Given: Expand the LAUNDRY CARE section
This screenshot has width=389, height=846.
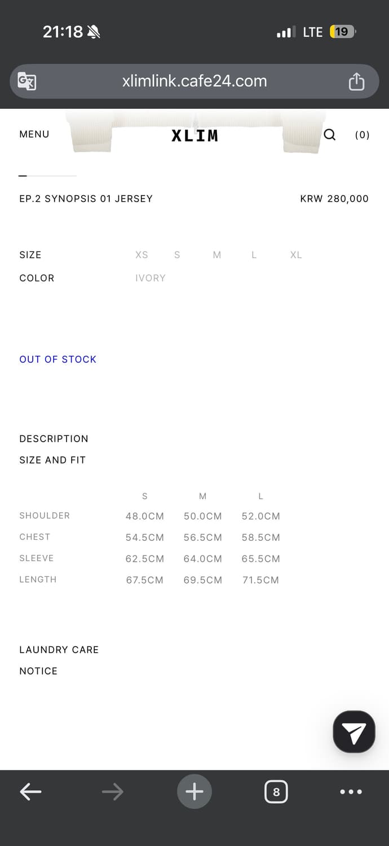Looking at the screenshot, I should 59,650.
